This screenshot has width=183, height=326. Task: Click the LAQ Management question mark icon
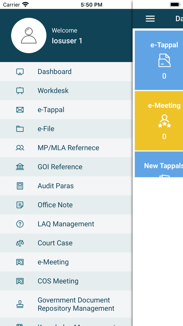coord(20,224)
